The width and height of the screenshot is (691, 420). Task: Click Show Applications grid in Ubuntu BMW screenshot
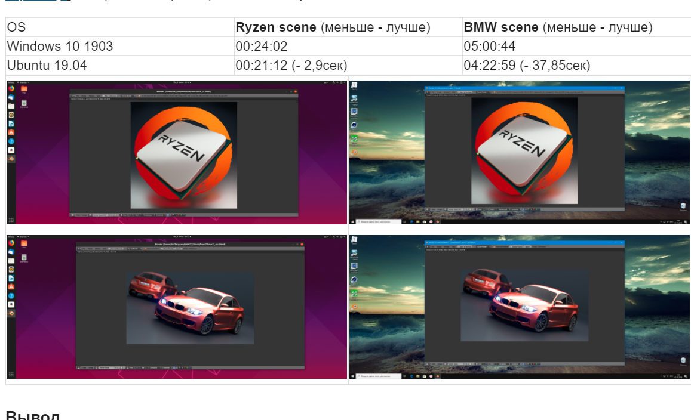pyautogui.click(x=11, y=374)
